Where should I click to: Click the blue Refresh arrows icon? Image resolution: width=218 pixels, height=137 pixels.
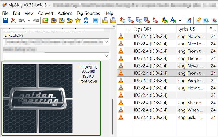pyautogui.click(x=86, y=21)
